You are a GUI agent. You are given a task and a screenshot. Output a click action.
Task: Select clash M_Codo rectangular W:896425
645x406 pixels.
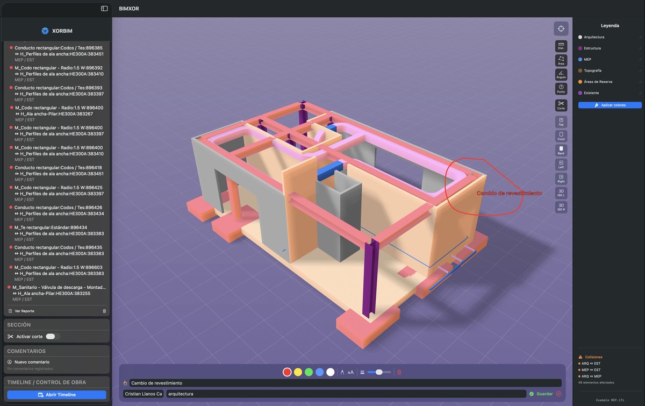(x=58, y=194)
